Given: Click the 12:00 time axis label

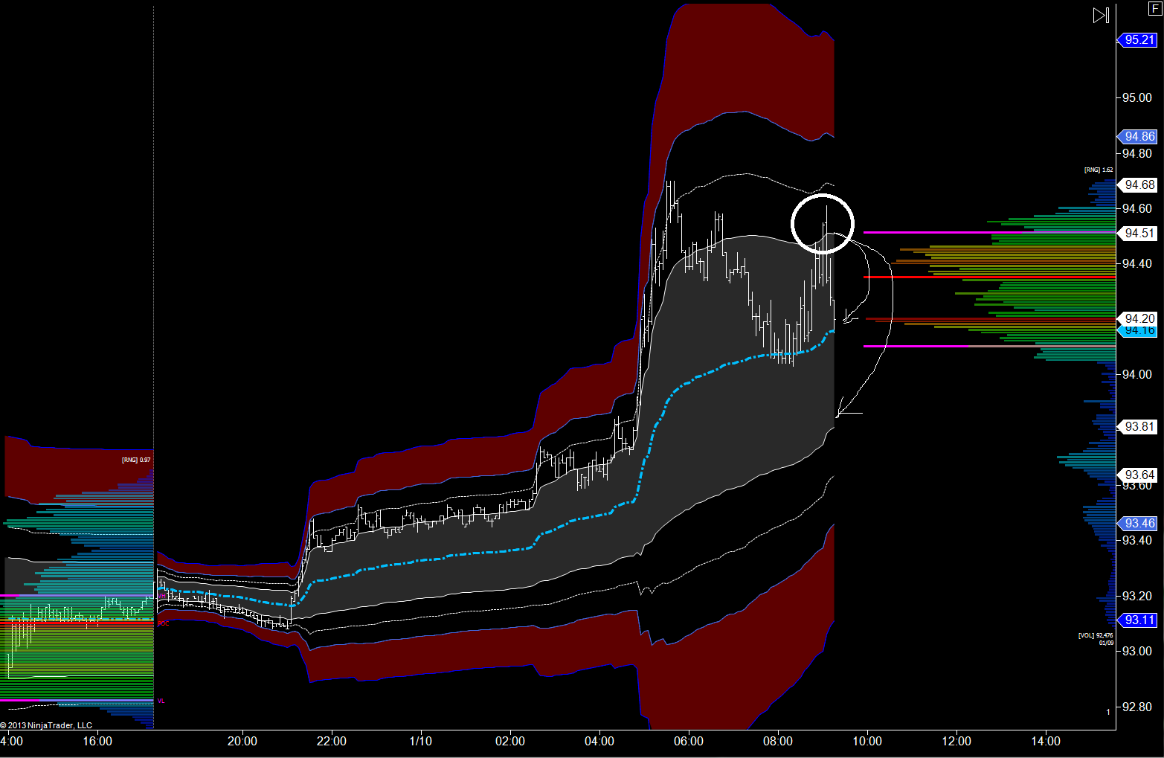Looking at the screenshot, I should point(956,741).
